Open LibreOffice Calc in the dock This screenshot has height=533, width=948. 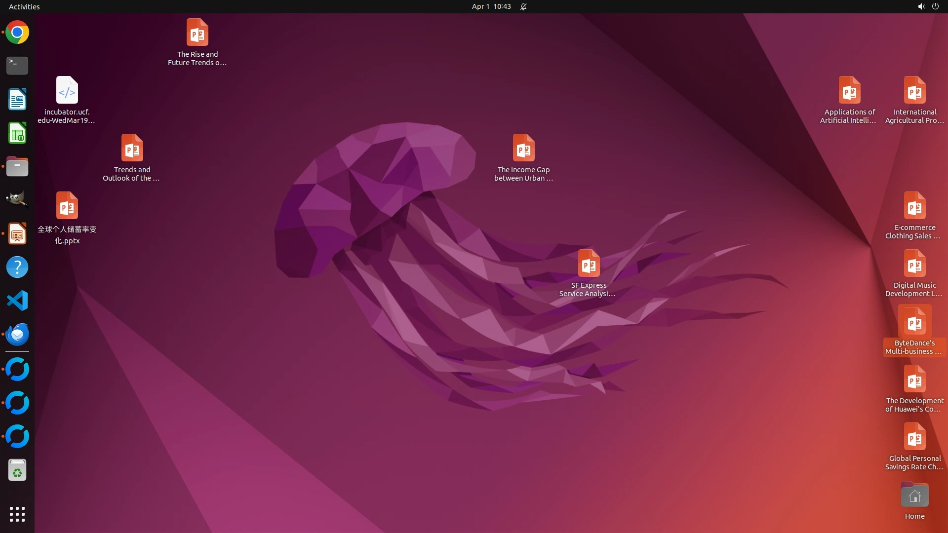tap(17, 133)
